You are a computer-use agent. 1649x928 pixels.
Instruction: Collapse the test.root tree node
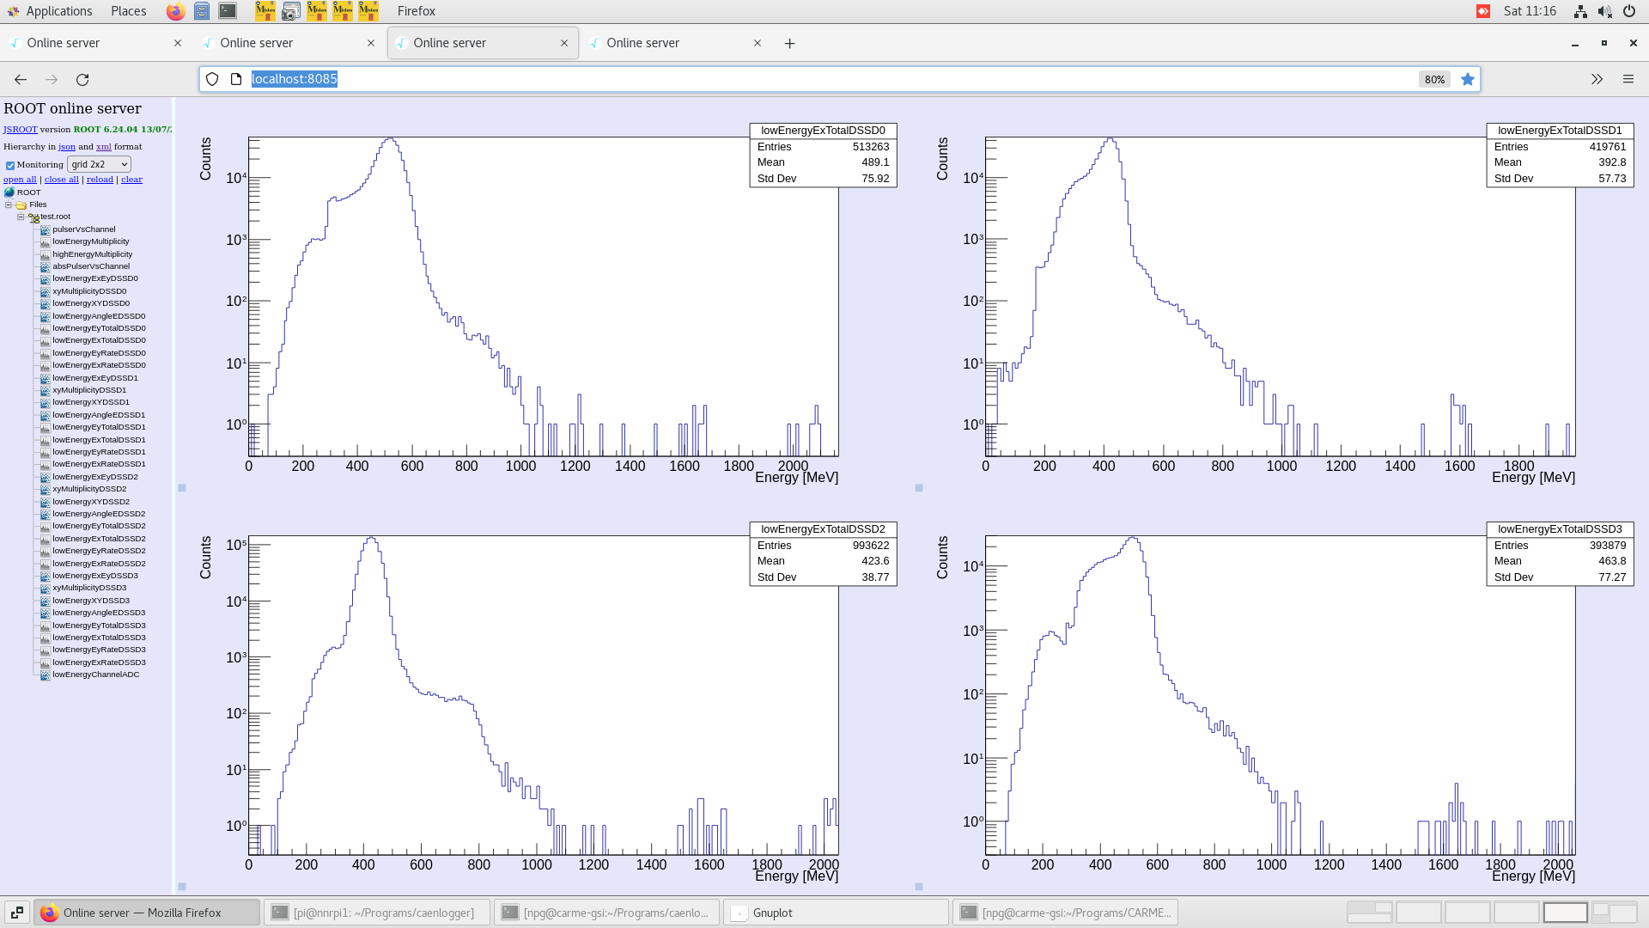[x=21, y=217]
